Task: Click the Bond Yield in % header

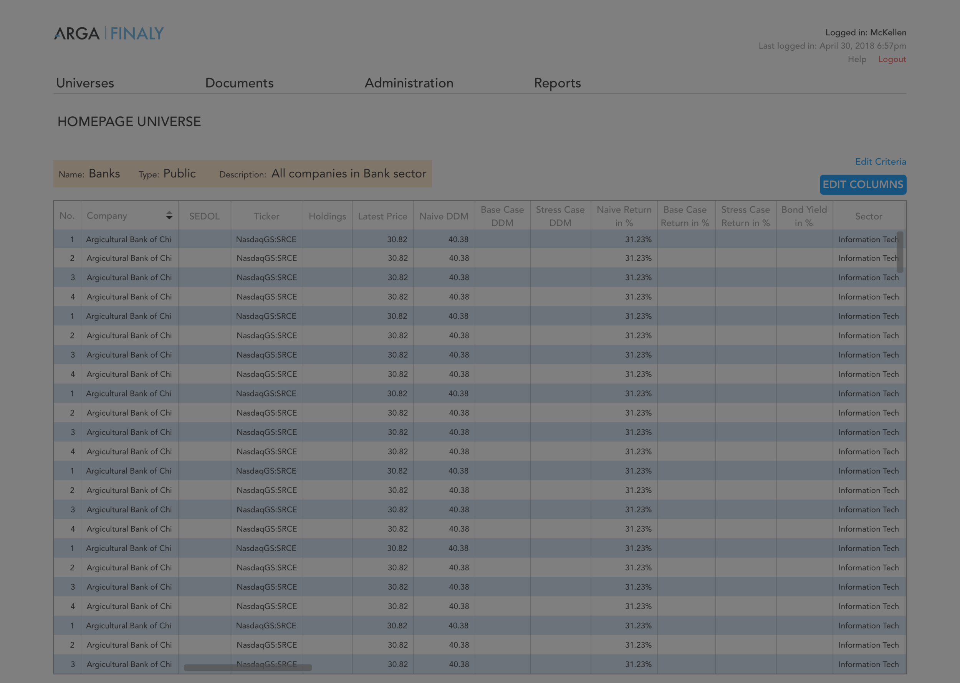Action: 804,216
